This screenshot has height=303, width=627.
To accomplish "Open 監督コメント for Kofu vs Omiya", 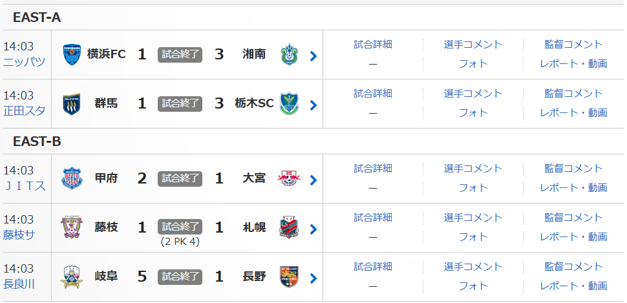I will click(573, 169).
